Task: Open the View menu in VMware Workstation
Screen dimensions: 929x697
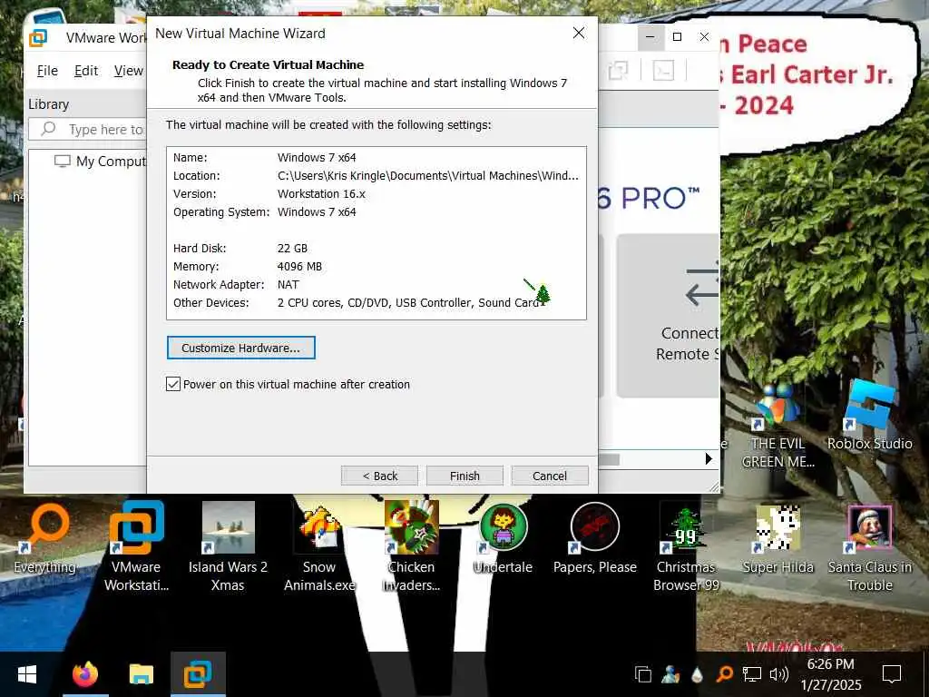Action: pos(129,71)
